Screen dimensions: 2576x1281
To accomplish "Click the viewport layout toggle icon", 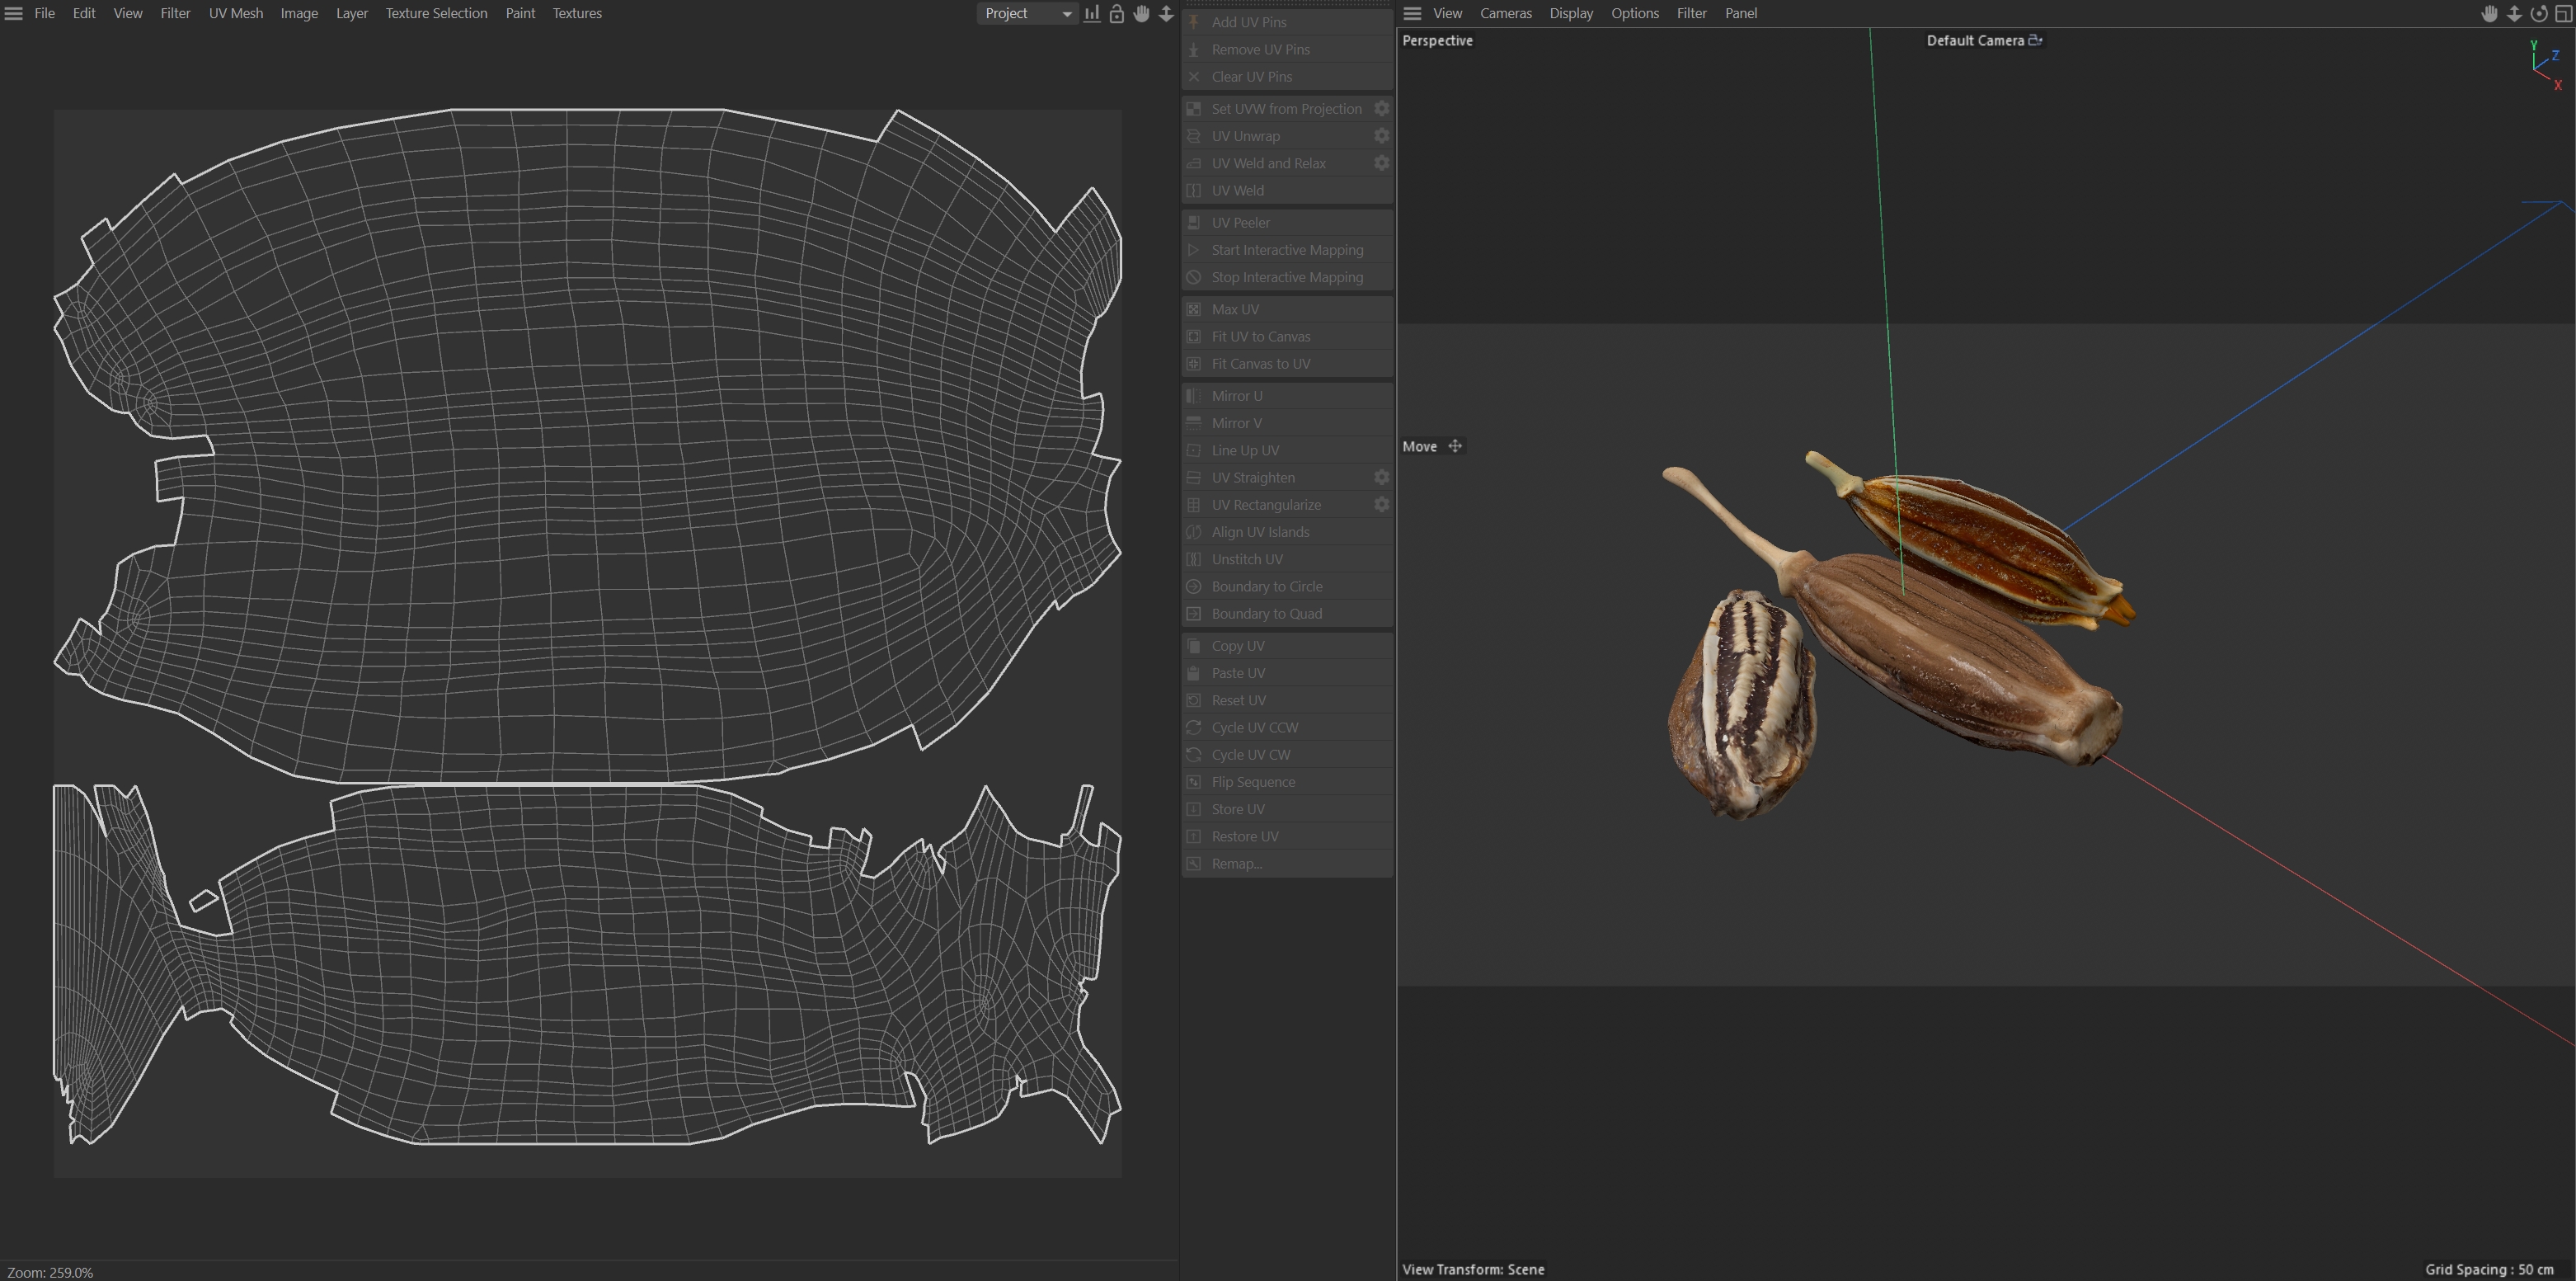I will click(2563, 13).
